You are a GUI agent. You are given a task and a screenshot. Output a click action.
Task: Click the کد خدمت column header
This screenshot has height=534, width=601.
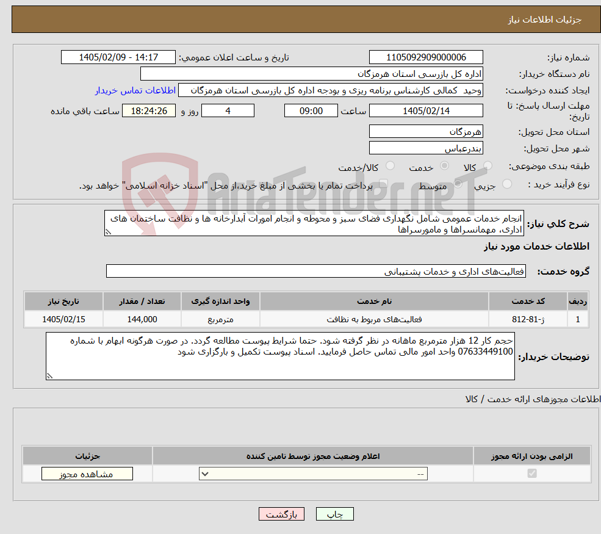click(x=528, y=301)
